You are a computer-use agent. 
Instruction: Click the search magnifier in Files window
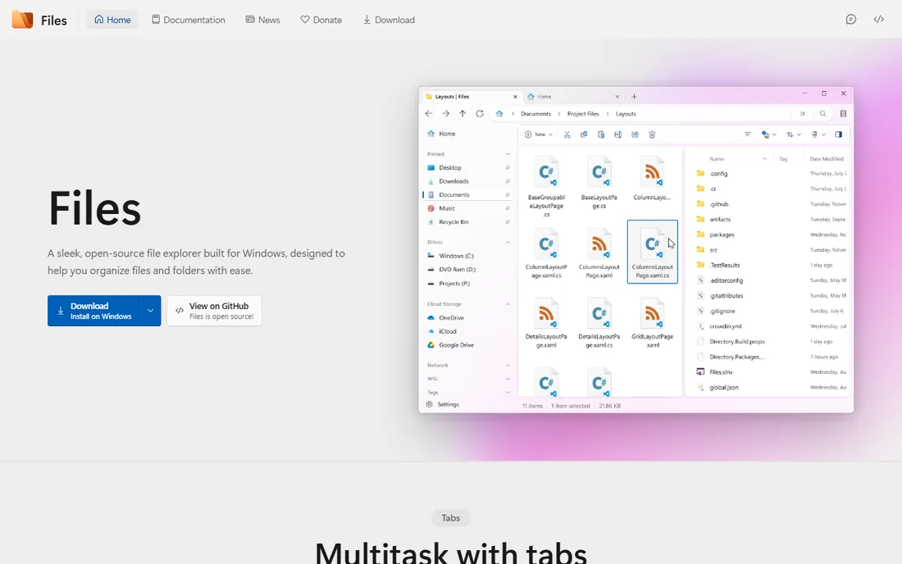coord(823,114)
